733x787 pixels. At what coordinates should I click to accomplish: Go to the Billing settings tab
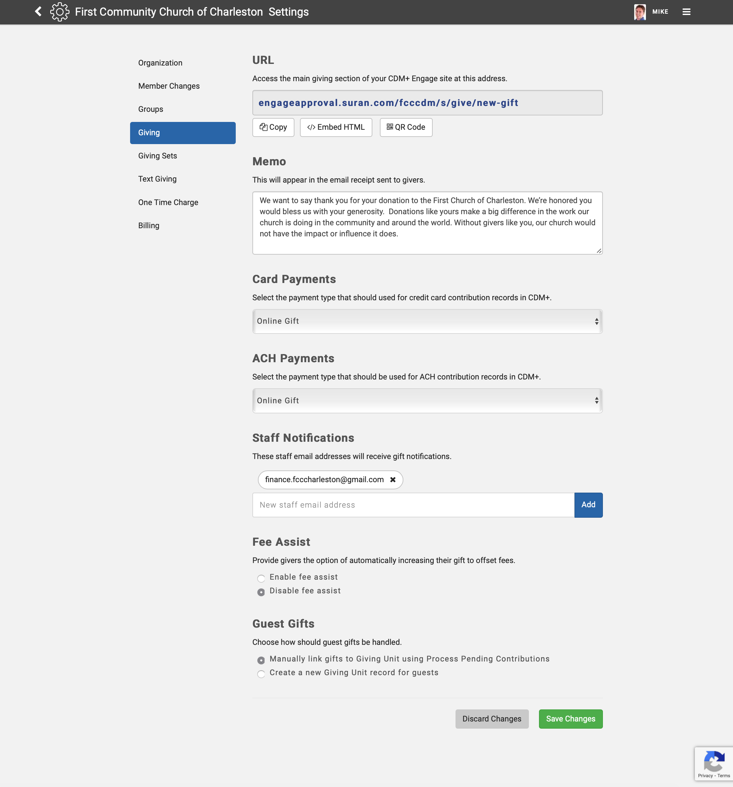149,225
